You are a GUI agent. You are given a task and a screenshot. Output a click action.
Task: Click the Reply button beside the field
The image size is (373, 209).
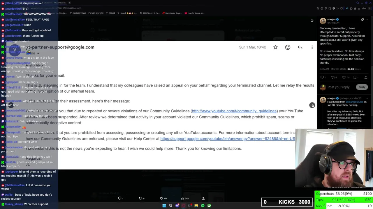point(362,87)
